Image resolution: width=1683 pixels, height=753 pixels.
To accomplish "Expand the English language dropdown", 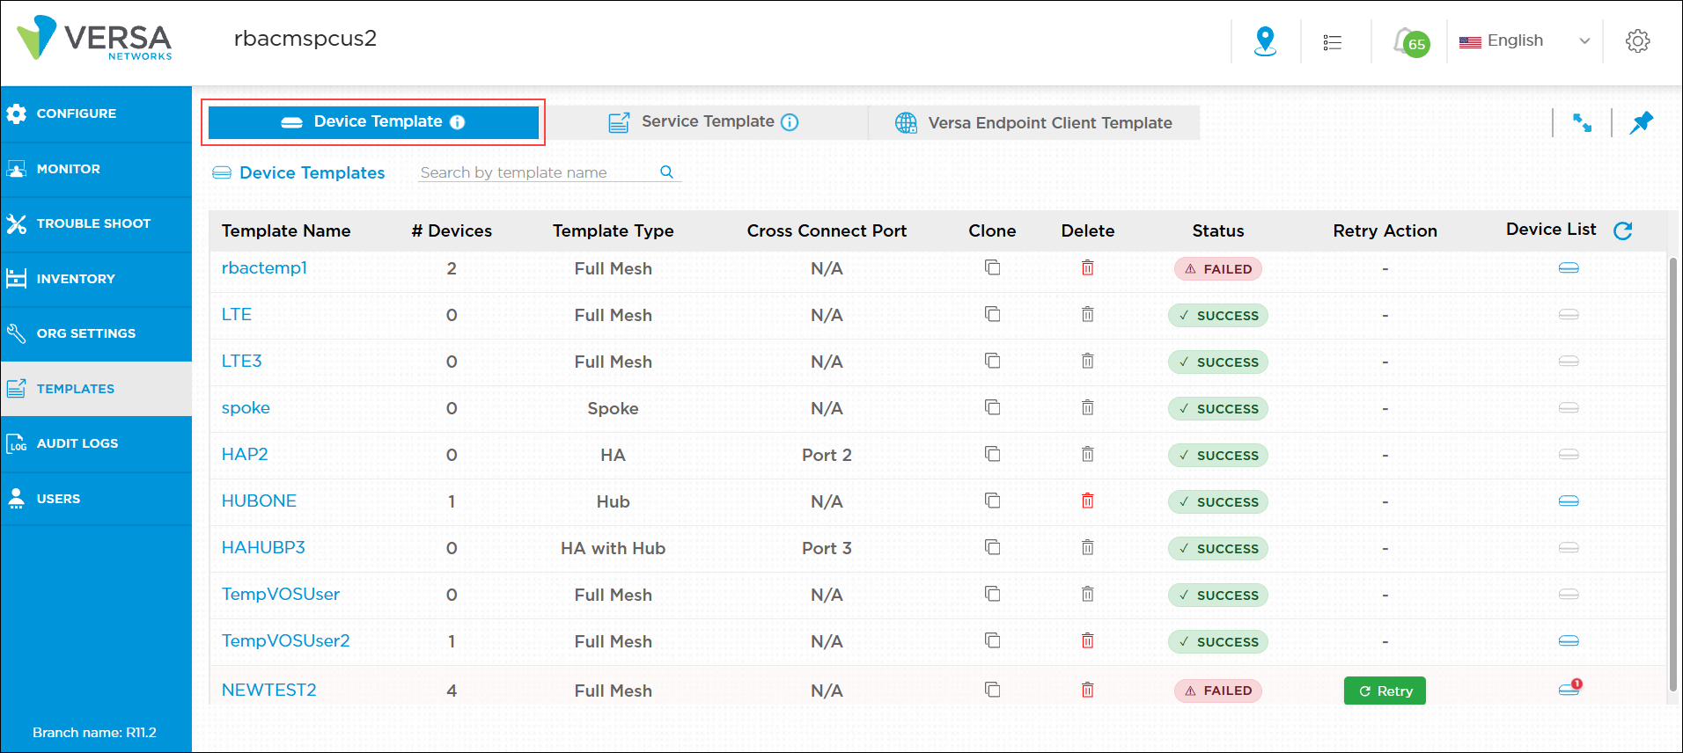I will coord(1584,41).
